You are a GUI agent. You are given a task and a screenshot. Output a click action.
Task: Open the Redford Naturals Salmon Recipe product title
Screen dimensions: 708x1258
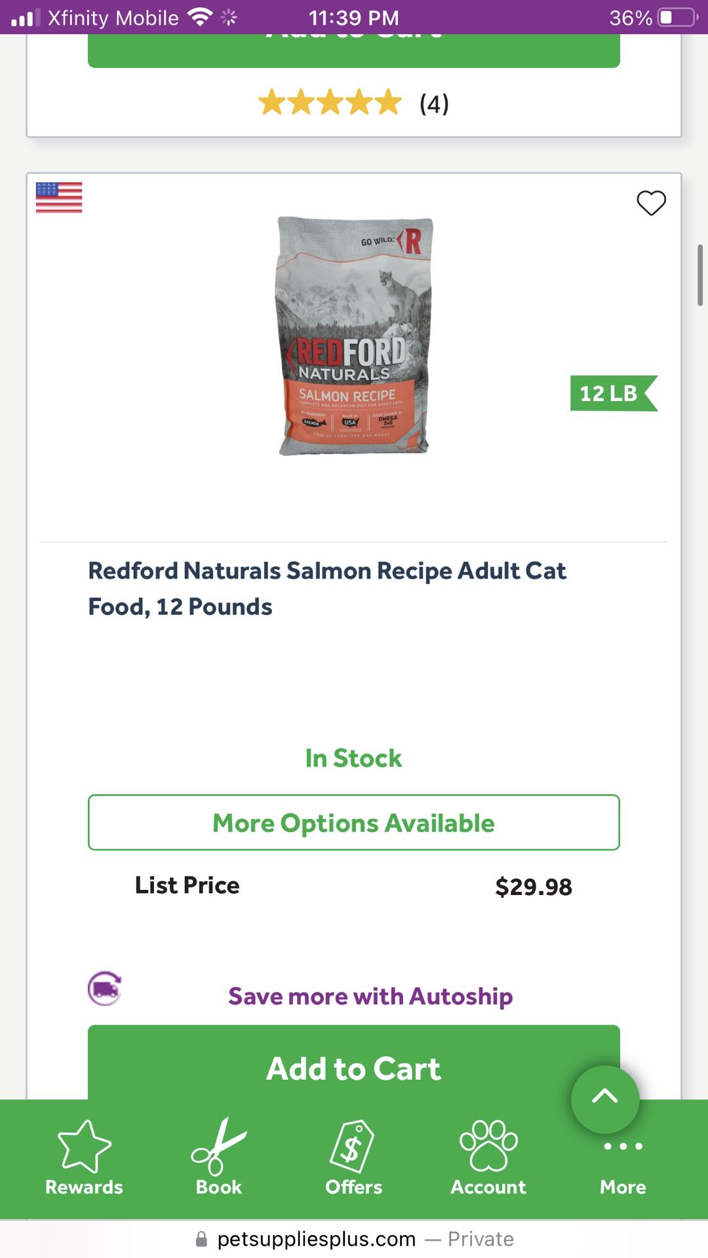pyautogui.click(x=327, y=588)
